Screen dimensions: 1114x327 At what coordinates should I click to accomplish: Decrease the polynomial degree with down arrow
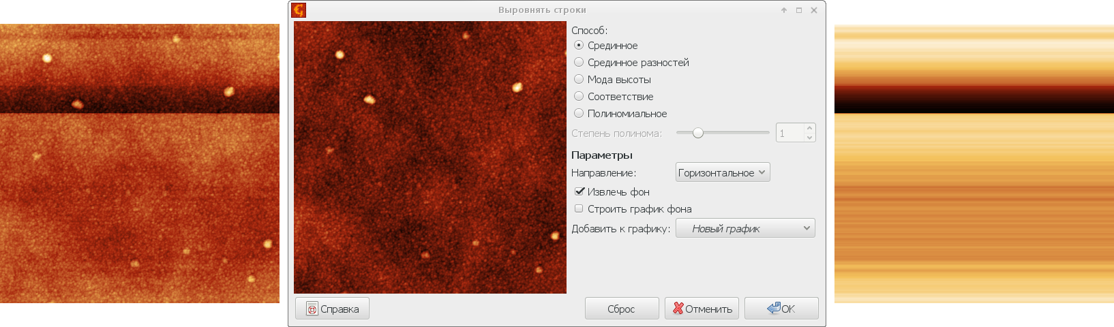pyautogui.click(x=809, y=138)
